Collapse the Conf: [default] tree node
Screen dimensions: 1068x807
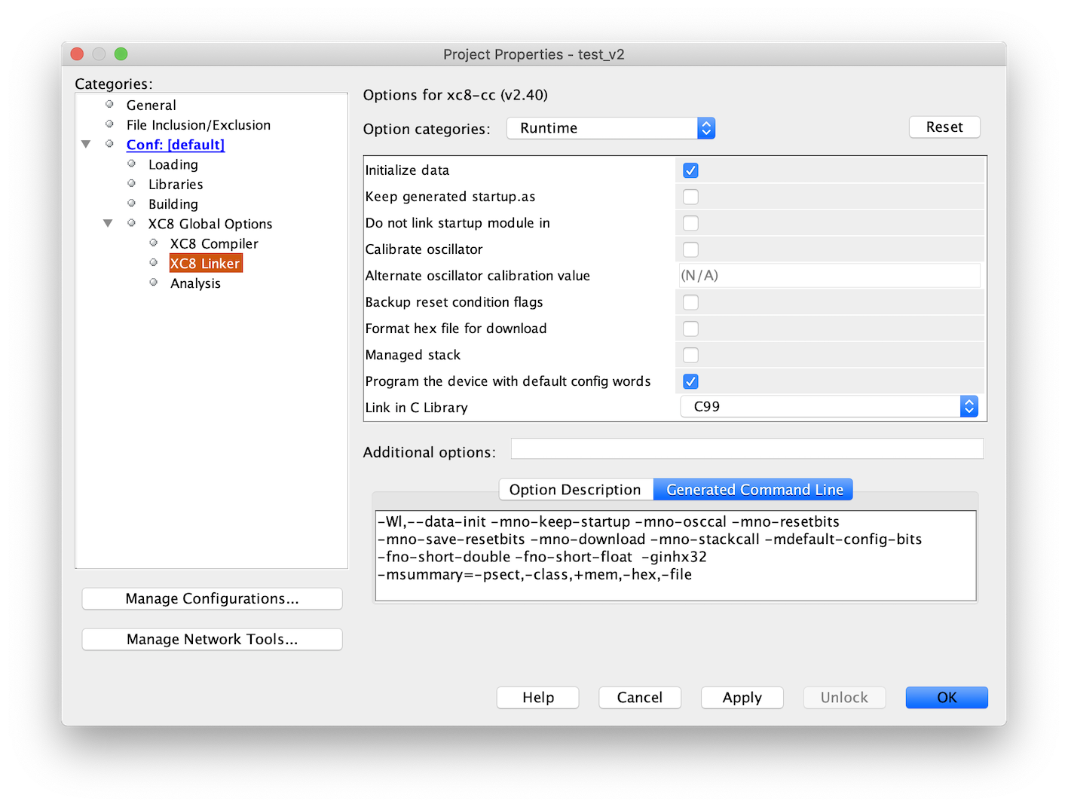[x=86, y=144]
